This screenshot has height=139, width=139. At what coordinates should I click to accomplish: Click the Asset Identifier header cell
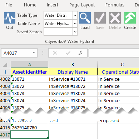30,72
